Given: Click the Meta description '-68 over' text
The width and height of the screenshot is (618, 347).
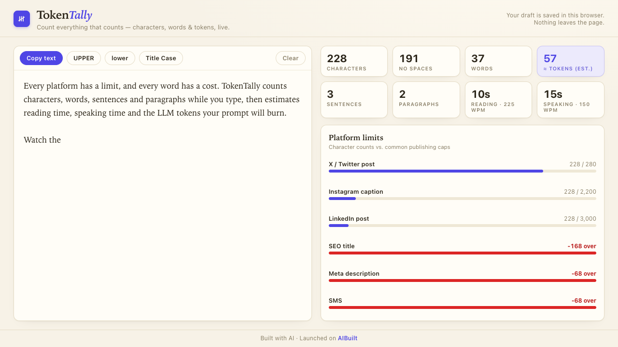Looking at the screenshot, I should pos(584,274).
